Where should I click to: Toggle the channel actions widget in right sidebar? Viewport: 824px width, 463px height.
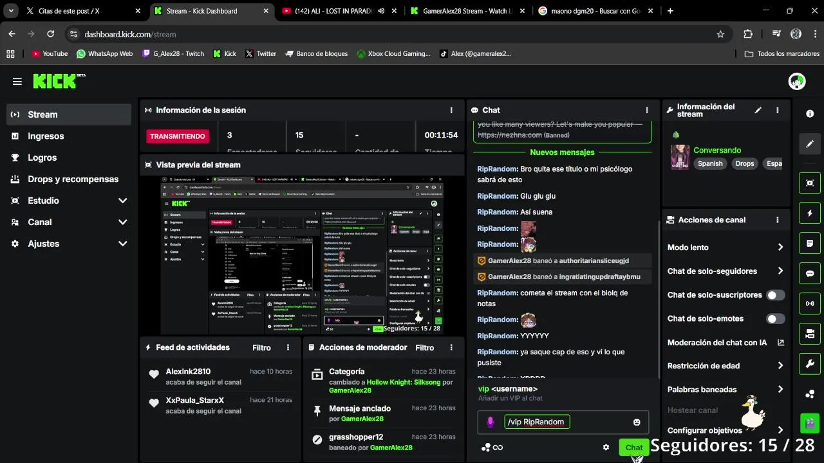tap(810, 334)
